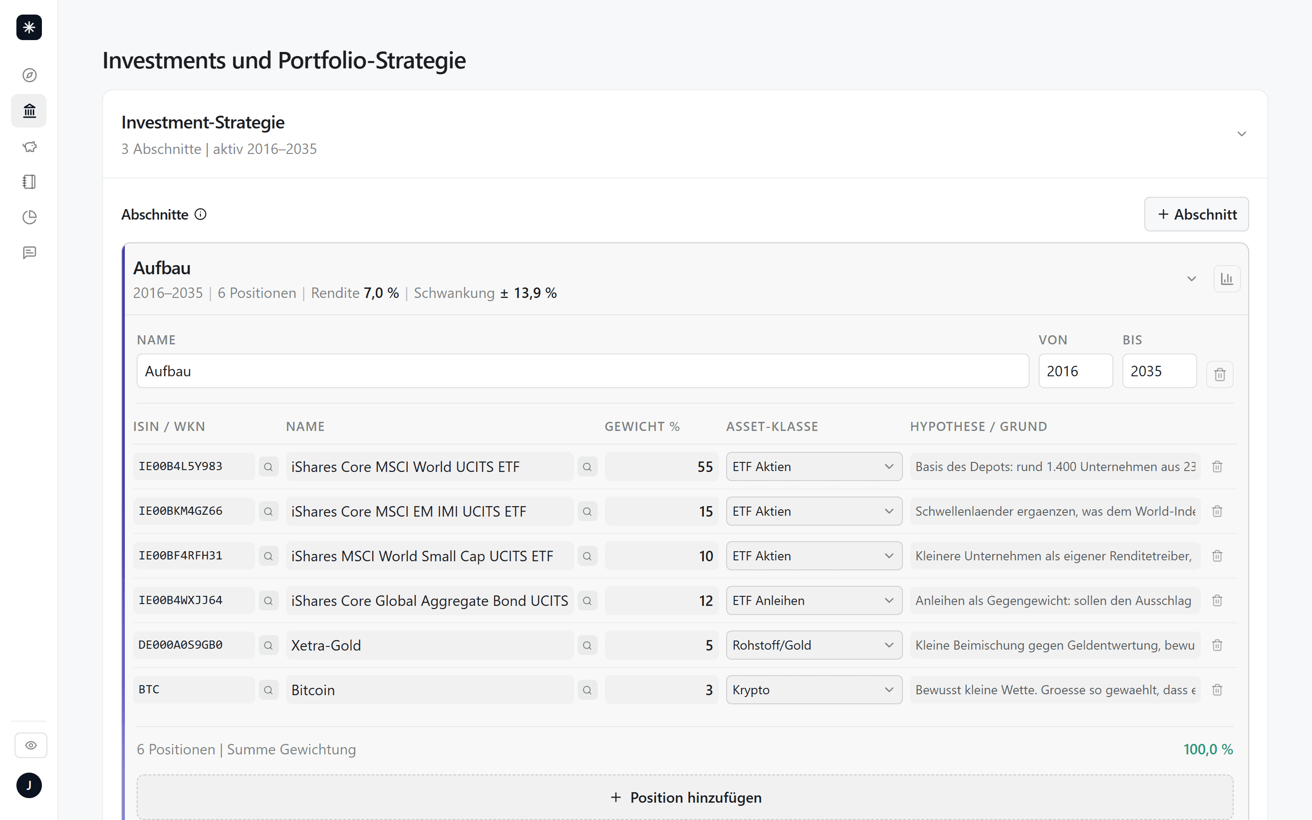Collapse the Aufbau section chevron
The image size is (1312, 820).
pyautogui.click(x=1191, y=279)
